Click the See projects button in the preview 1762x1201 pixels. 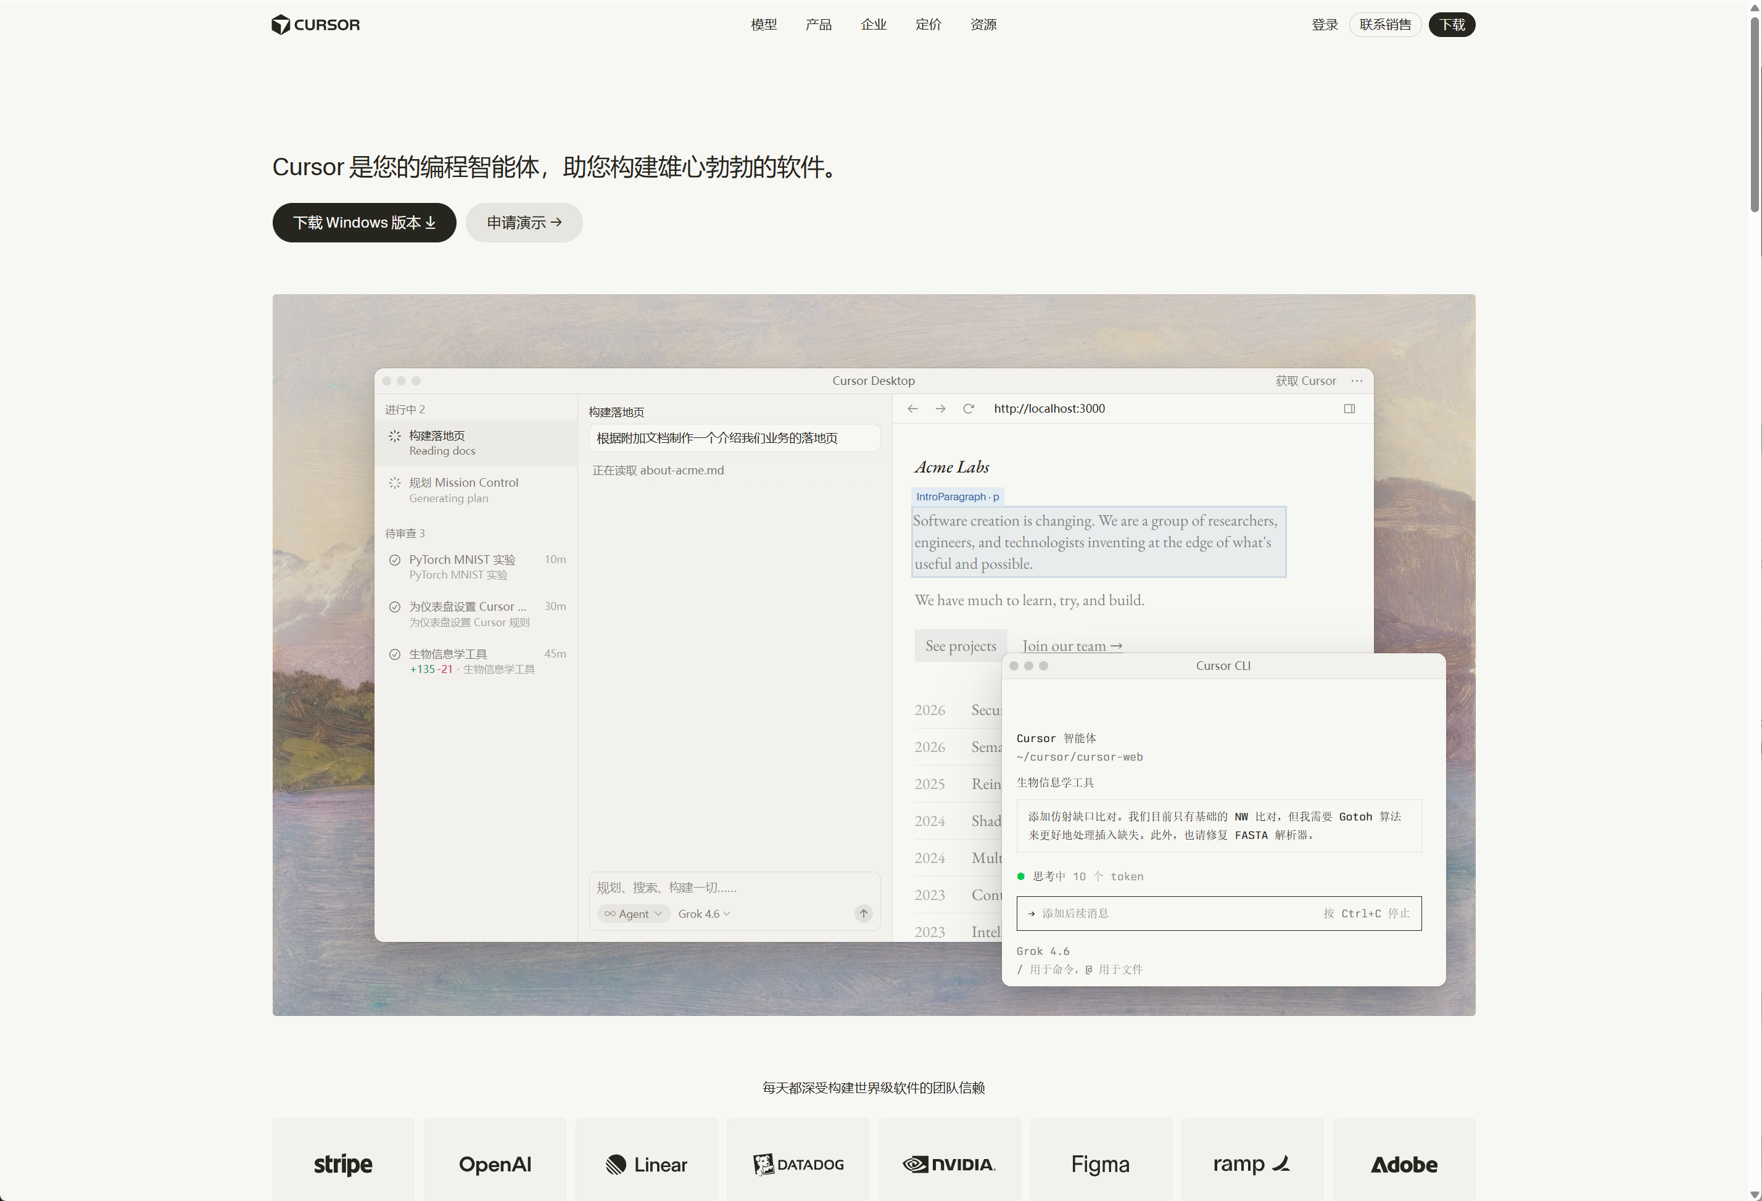click(961, 646)
